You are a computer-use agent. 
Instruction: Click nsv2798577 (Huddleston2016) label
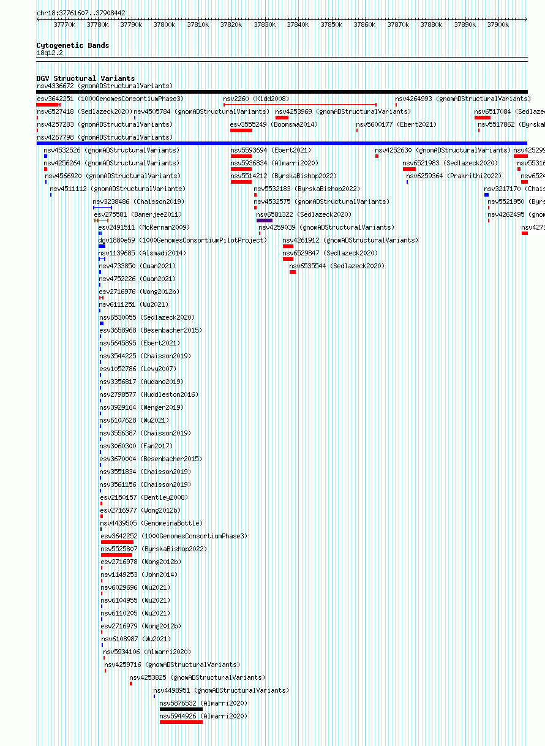[x=149, y=394]
